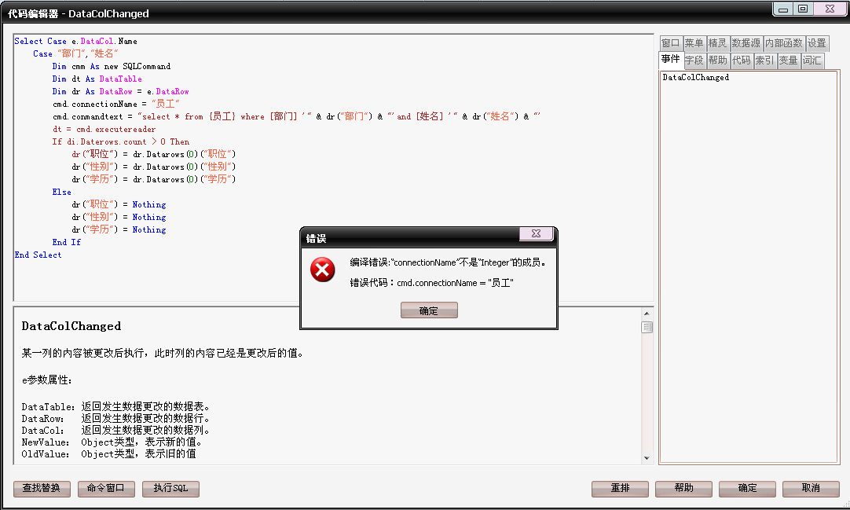
Task: Click the End Select line
Action: (x=38, y=255)
